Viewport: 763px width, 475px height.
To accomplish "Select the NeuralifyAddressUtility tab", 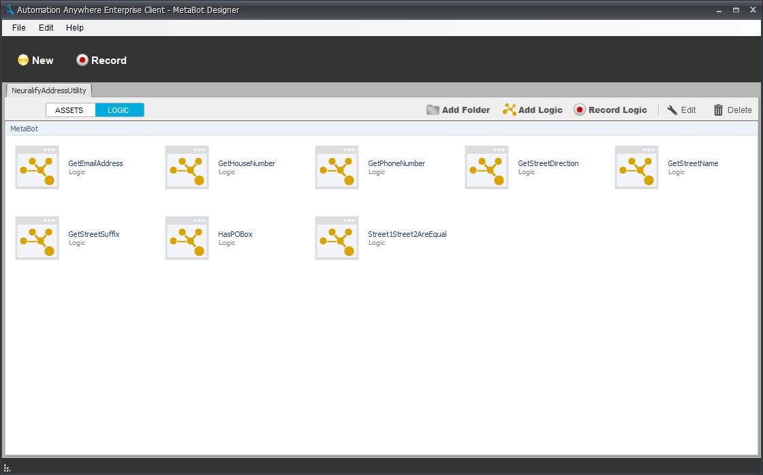I will (x=49, y=91).
